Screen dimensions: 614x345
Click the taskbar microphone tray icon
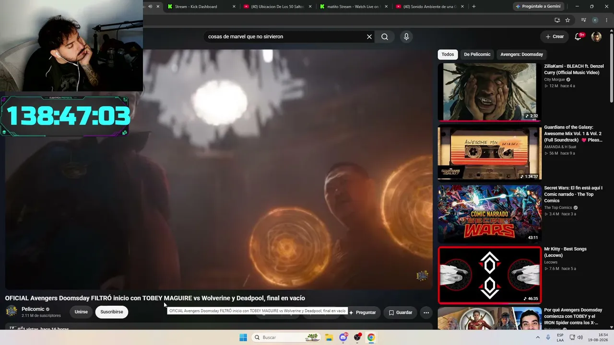[x=548, y=337]
